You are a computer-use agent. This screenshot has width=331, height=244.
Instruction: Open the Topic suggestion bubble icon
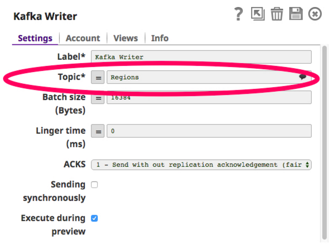click(x=303, y=77)
